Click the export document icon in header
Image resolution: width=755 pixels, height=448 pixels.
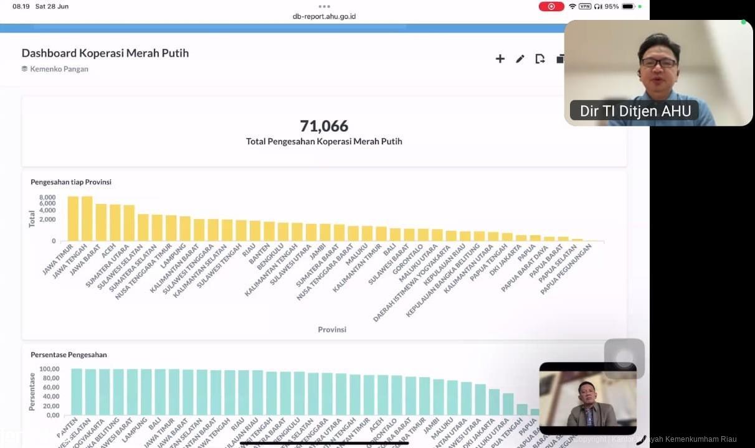[540, 58]
